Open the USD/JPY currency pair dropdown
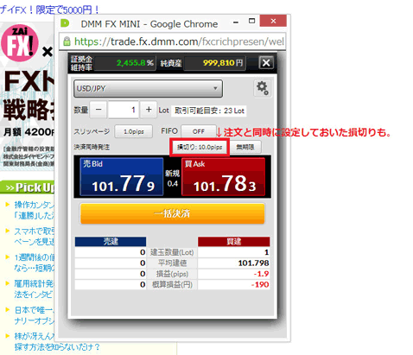The width and height of the screenshot is (413, 355). tap(148, 88)
